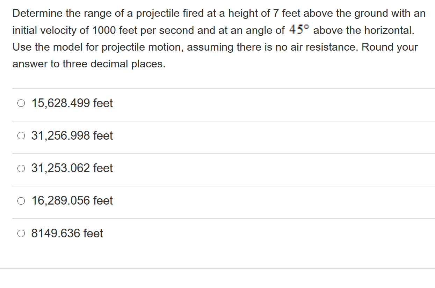Click the radio button beside 15,628.499 feet

click(21, 103)
